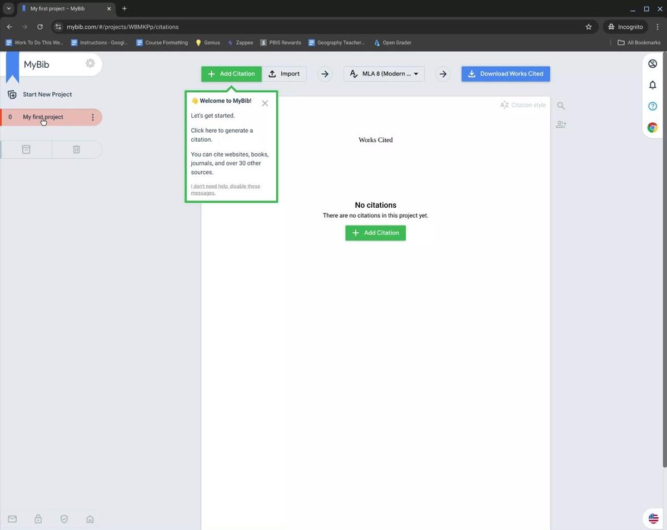This screenshot has width=667, height=530.
Task: Click the shield checkmark icon at bottom
Action: pyautogui.click(x=64, y=519)
